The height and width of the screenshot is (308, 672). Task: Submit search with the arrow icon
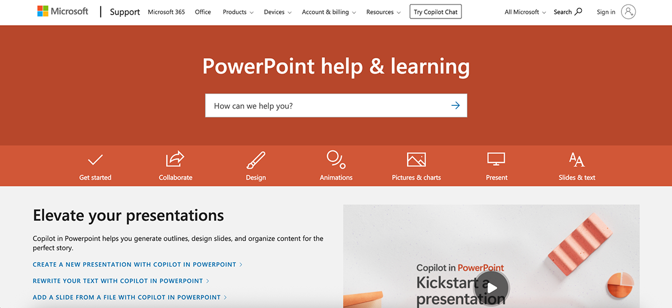click(455, 105)
